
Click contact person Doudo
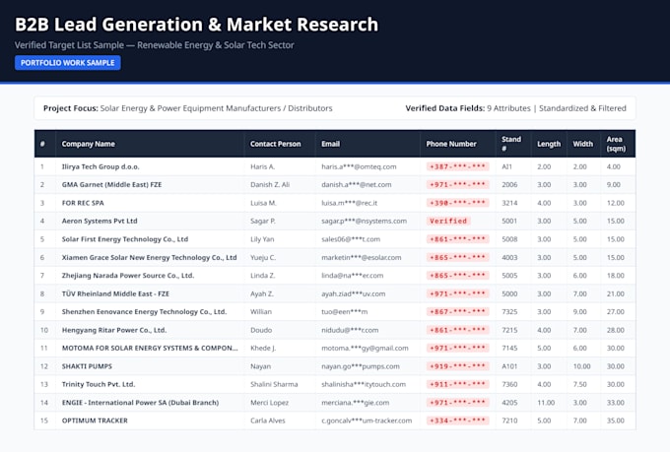(x=261, y=330)
